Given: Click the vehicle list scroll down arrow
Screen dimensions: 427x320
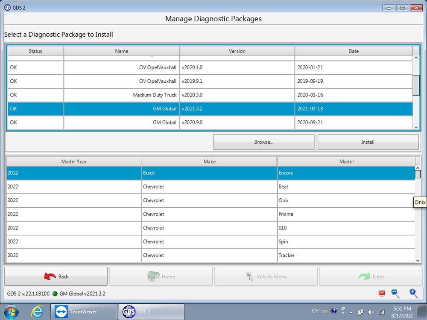Looking at the screenshot, I should [418, 260].
